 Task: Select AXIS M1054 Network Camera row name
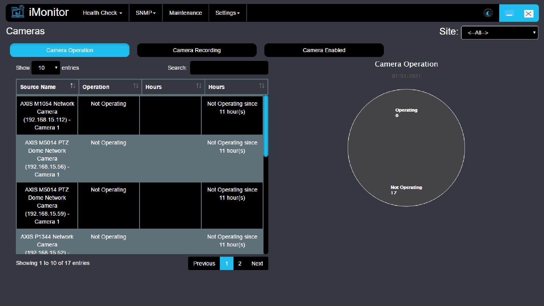(47, 116)
